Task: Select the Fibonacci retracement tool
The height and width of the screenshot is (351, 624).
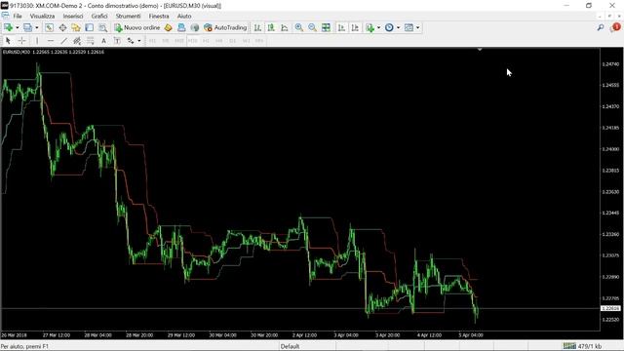Action: tap(91, 41)
